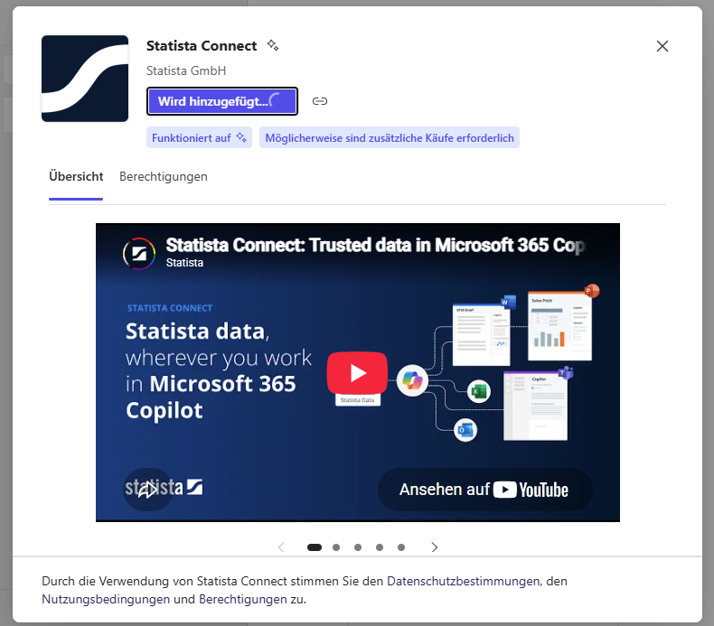The width and height of the screenshot is (714, 626).
Task: Click 'Ansehen auf YouTube' button
Action: point(485,490)
